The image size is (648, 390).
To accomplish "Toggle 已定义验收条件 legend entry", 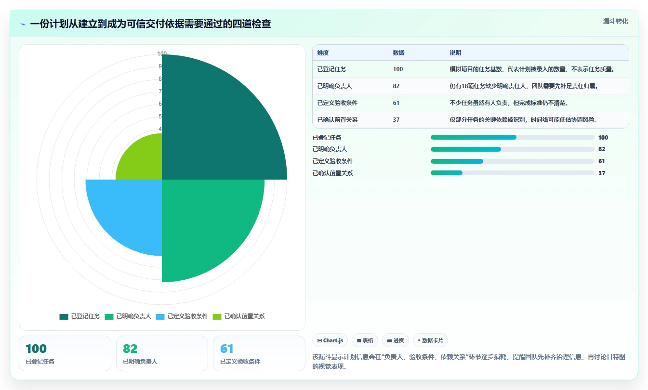I will click(182, 316).
